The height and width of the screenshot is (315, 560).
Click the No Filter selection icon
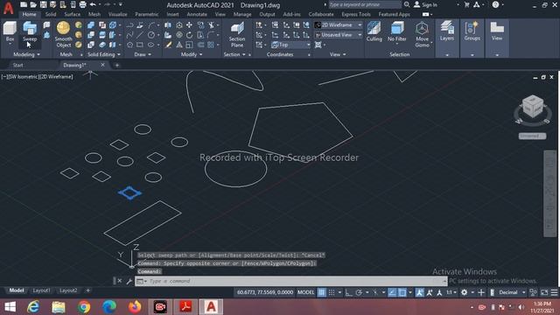point(396,31)
